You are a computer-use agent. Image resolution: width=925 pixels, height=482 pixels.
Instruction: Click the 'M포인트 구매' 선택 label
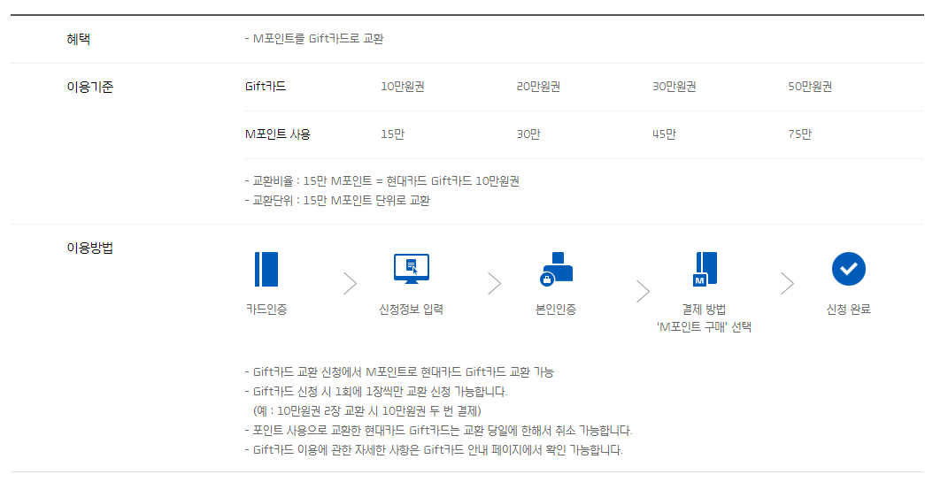click(704, 327)
